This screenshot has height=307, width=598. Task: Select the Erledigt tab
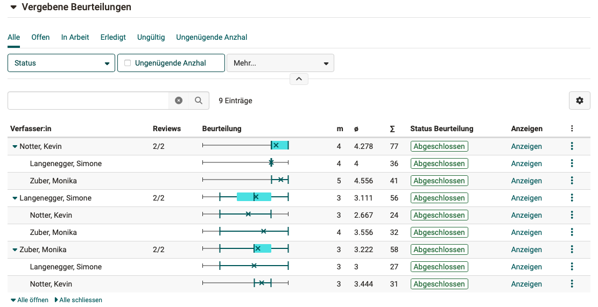click(x=113, y=37)
